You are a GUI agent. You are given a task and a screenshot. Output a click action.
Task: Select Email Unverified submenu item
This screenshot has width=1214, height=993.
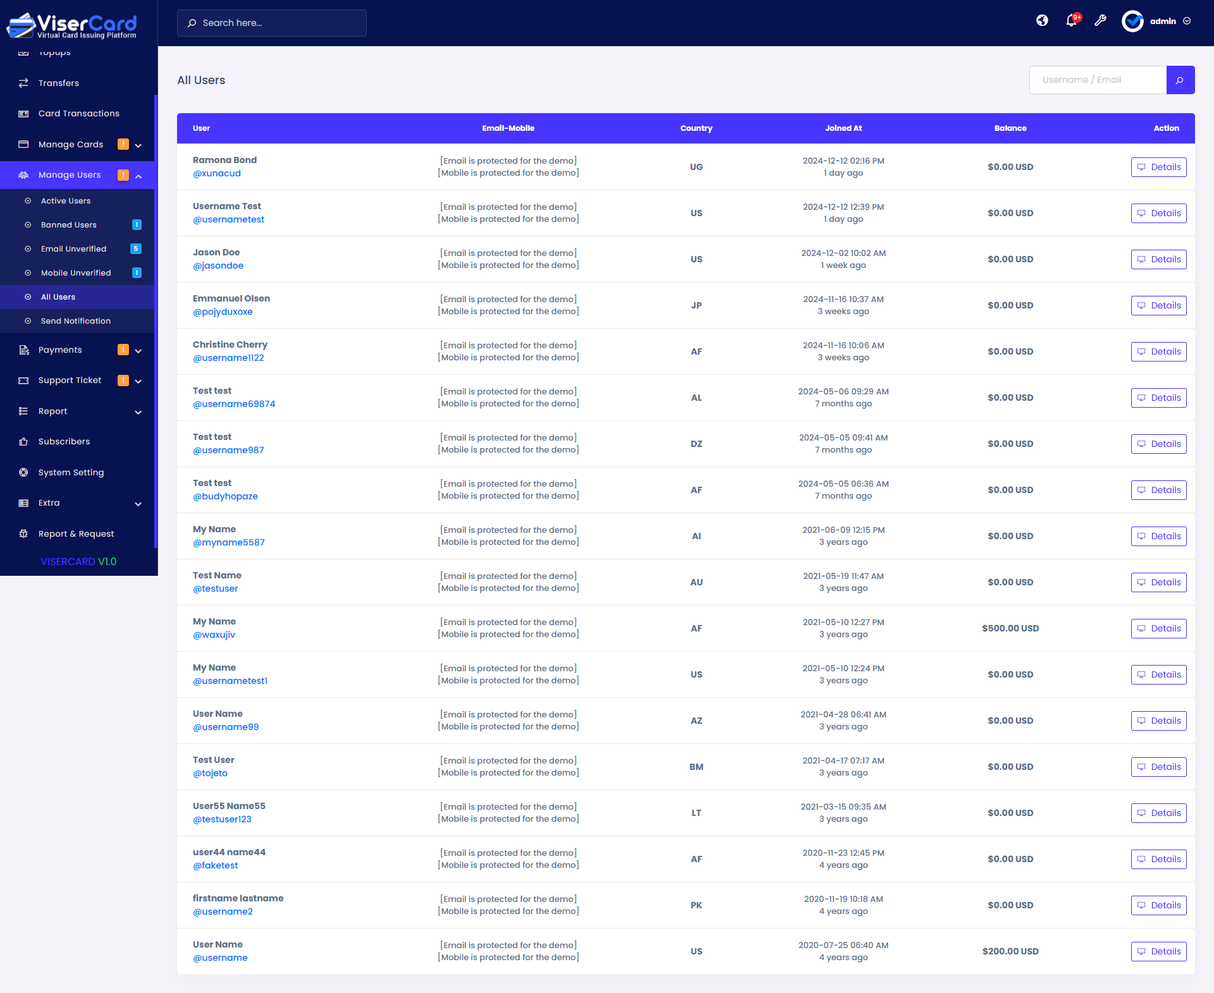73,249
